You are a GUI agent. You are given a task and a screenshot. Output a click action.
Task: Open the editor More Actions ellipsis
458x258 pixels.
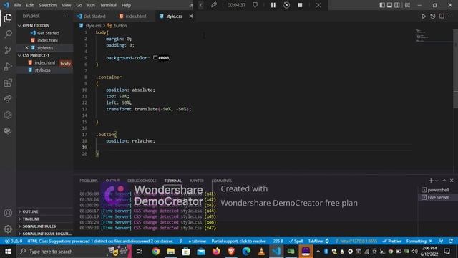tap(450, 16)
